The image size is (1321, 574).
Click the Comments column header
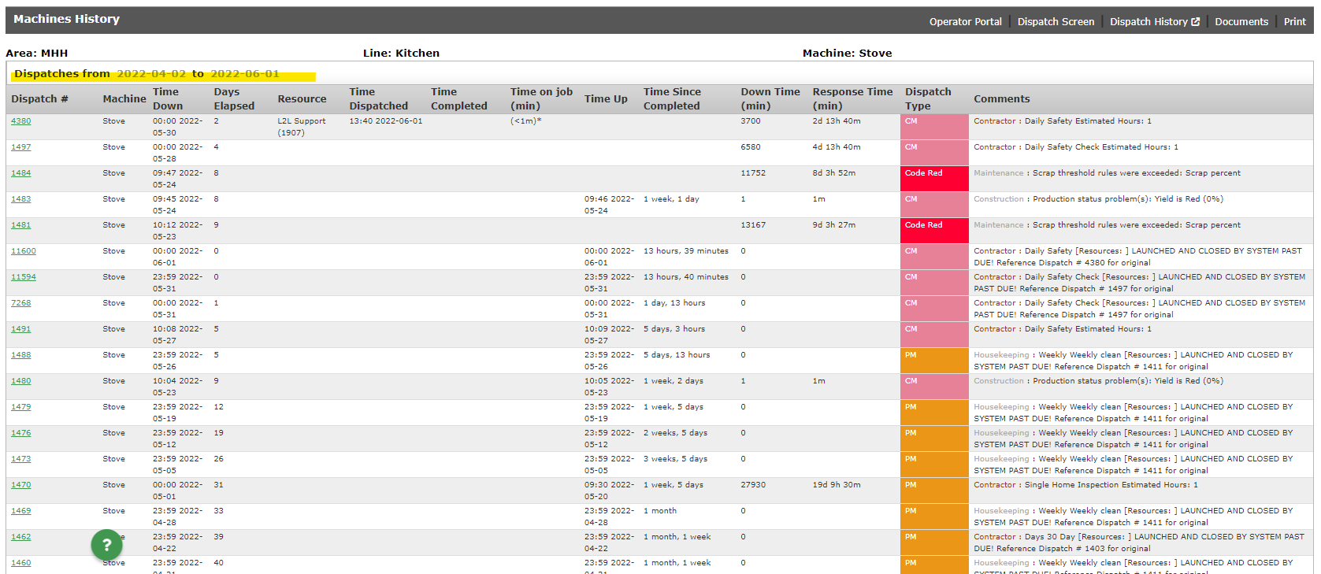pyautogui.click(x=1001, y=99)
